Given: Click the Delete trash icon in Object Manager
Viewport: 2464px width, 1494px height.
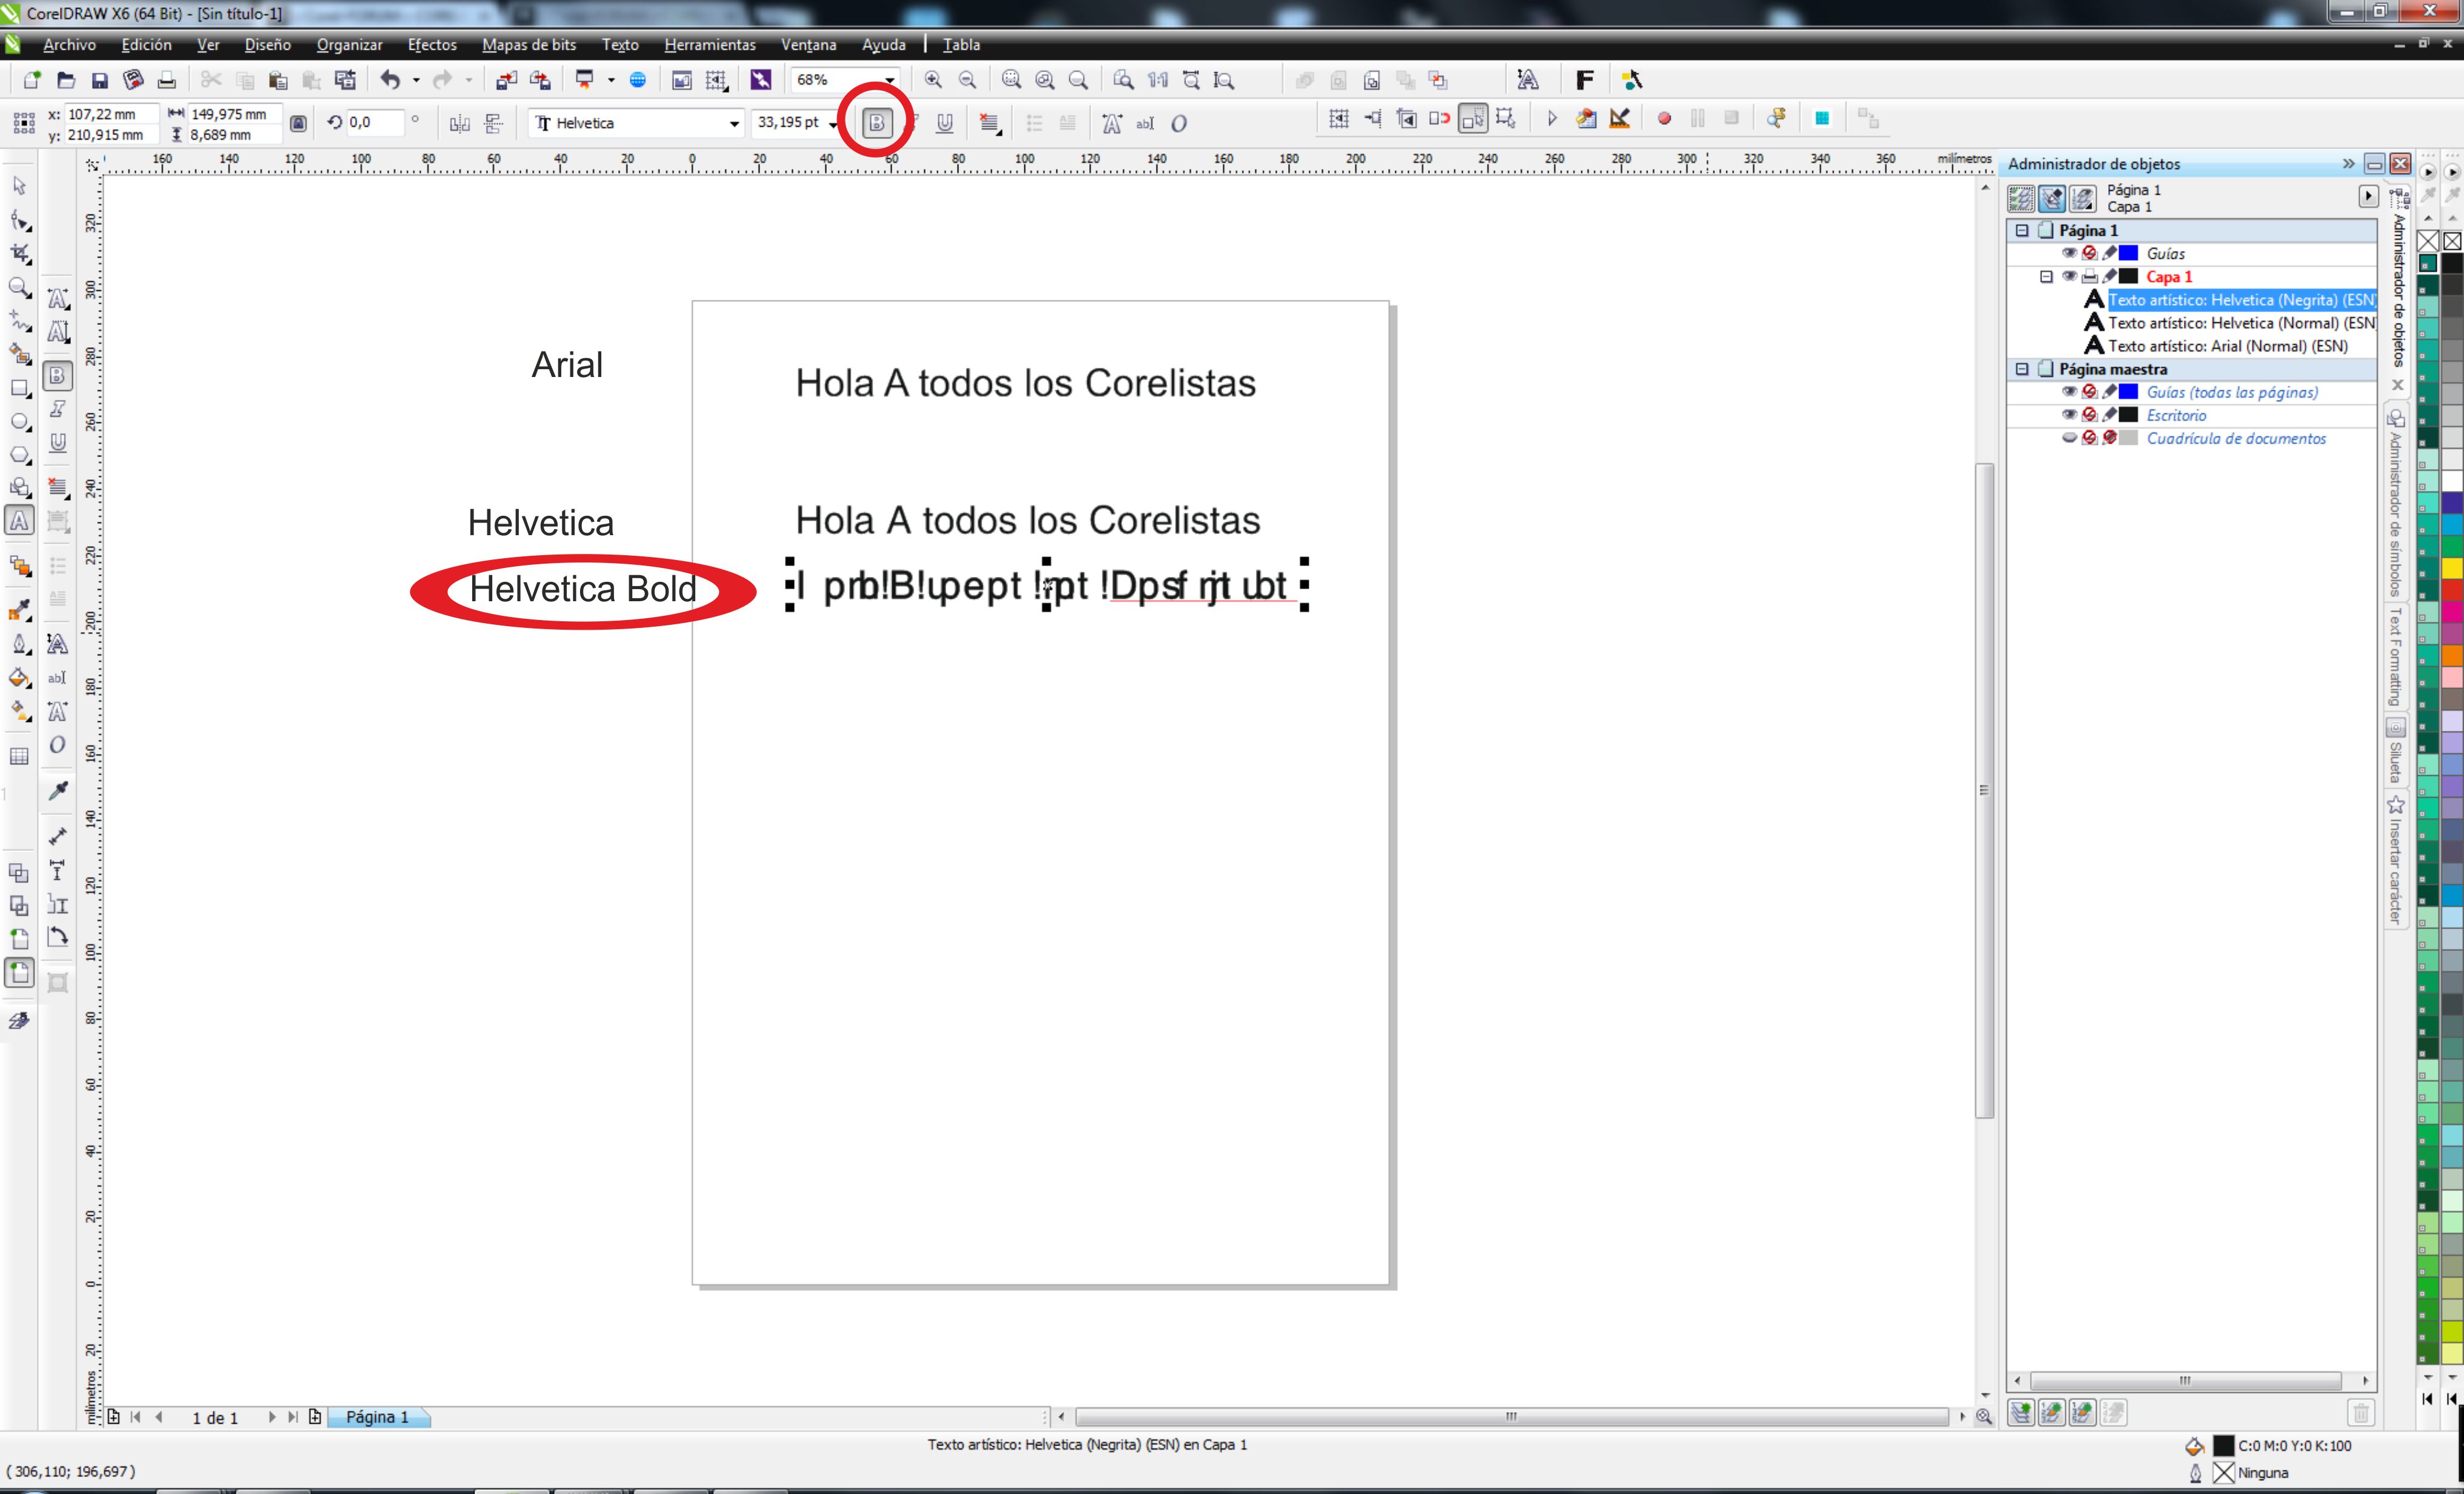Looking at the screenshot, I should 2361,1412.
